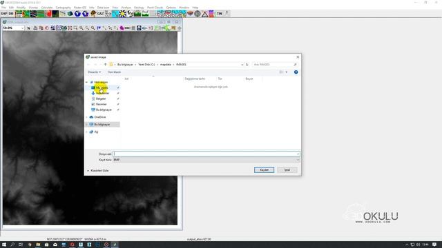Click the purple blob icon in map toolbar
The image size is (442, 248).
pos(122,28)
